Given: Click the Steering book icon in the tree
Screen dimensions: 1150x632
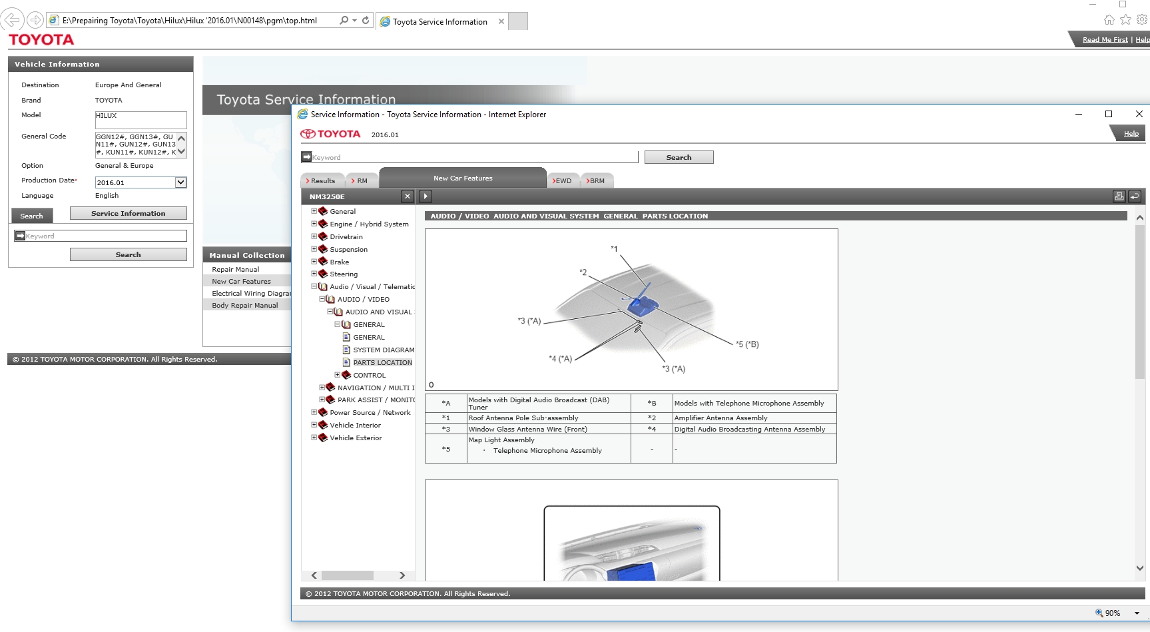Looking at the screenshot, I should click(323, 274).
